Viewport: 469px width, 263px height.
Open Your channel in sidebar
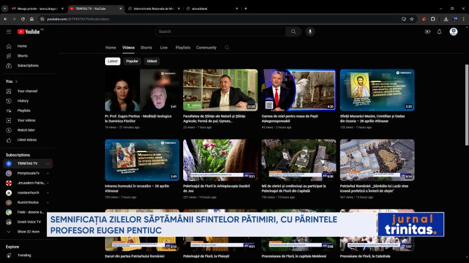pos(28,91)
